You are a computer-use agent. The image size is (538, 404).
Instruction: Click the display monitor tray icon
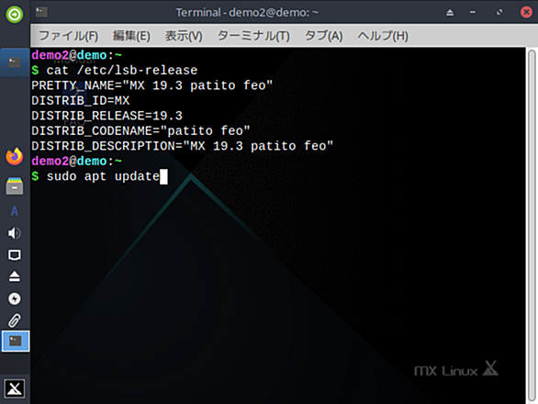click(15, 255)
